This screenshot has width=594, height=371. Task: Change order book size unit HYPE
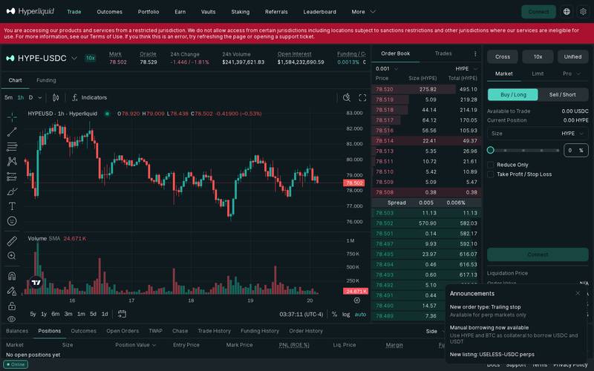[466, 68]
